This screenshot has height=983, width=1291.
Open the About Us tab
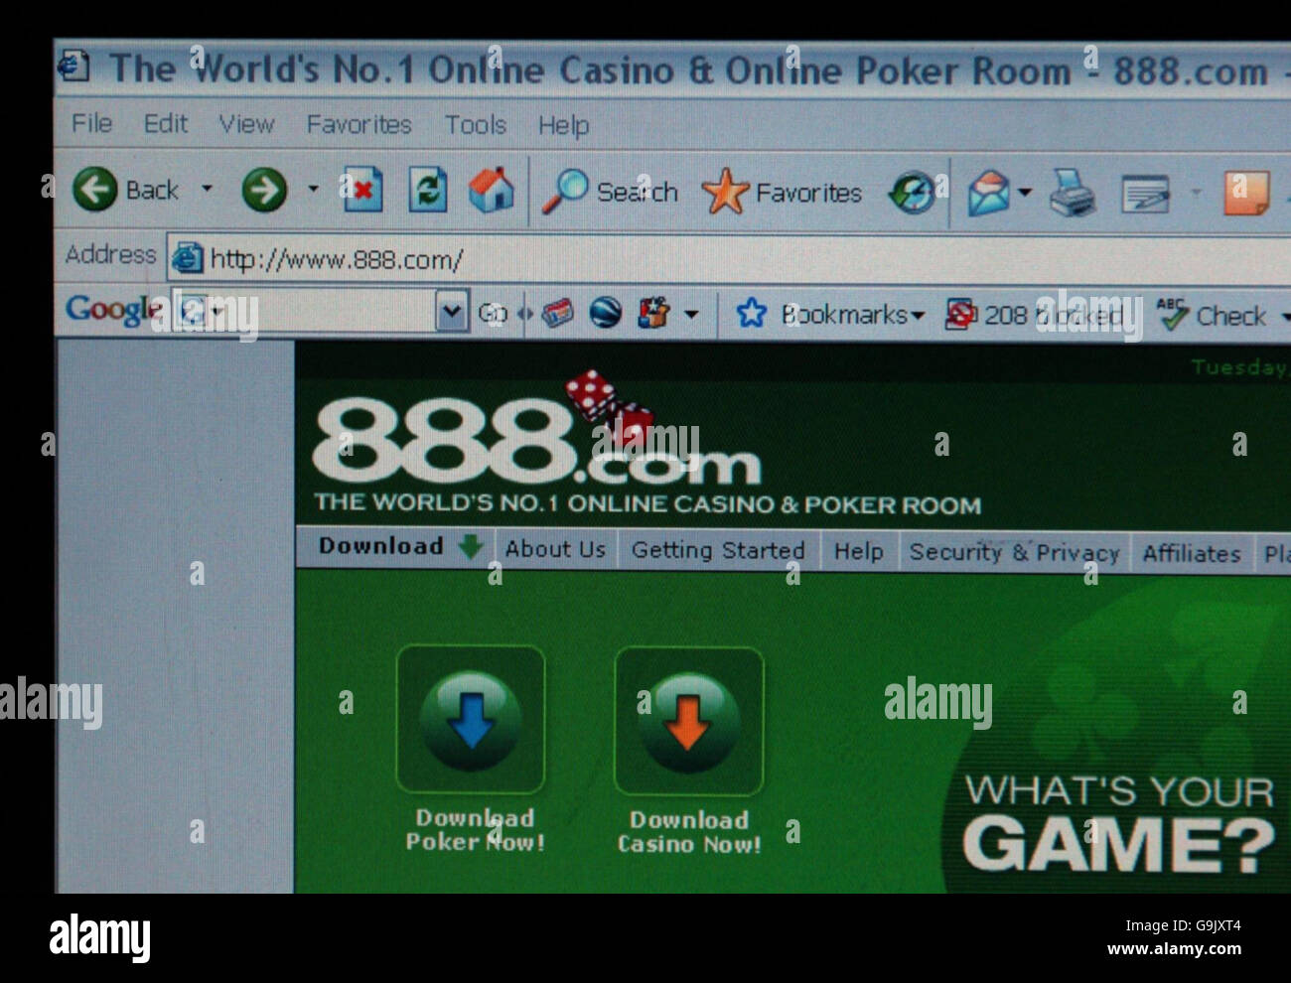555,549
